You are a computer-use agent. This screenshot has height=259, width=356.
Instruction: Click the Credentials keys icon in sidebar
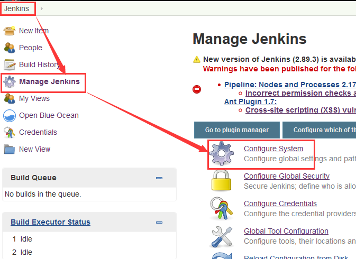[10, 133]
